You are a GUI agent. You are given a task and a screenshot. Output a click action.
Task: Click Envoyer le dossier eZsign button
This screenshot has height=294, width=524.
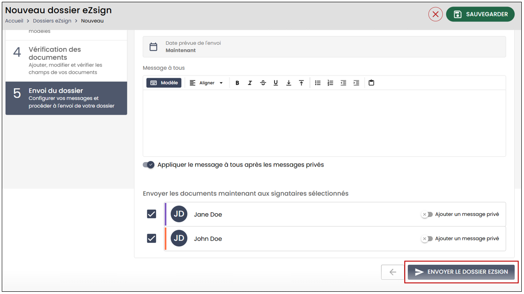(461, 272)
